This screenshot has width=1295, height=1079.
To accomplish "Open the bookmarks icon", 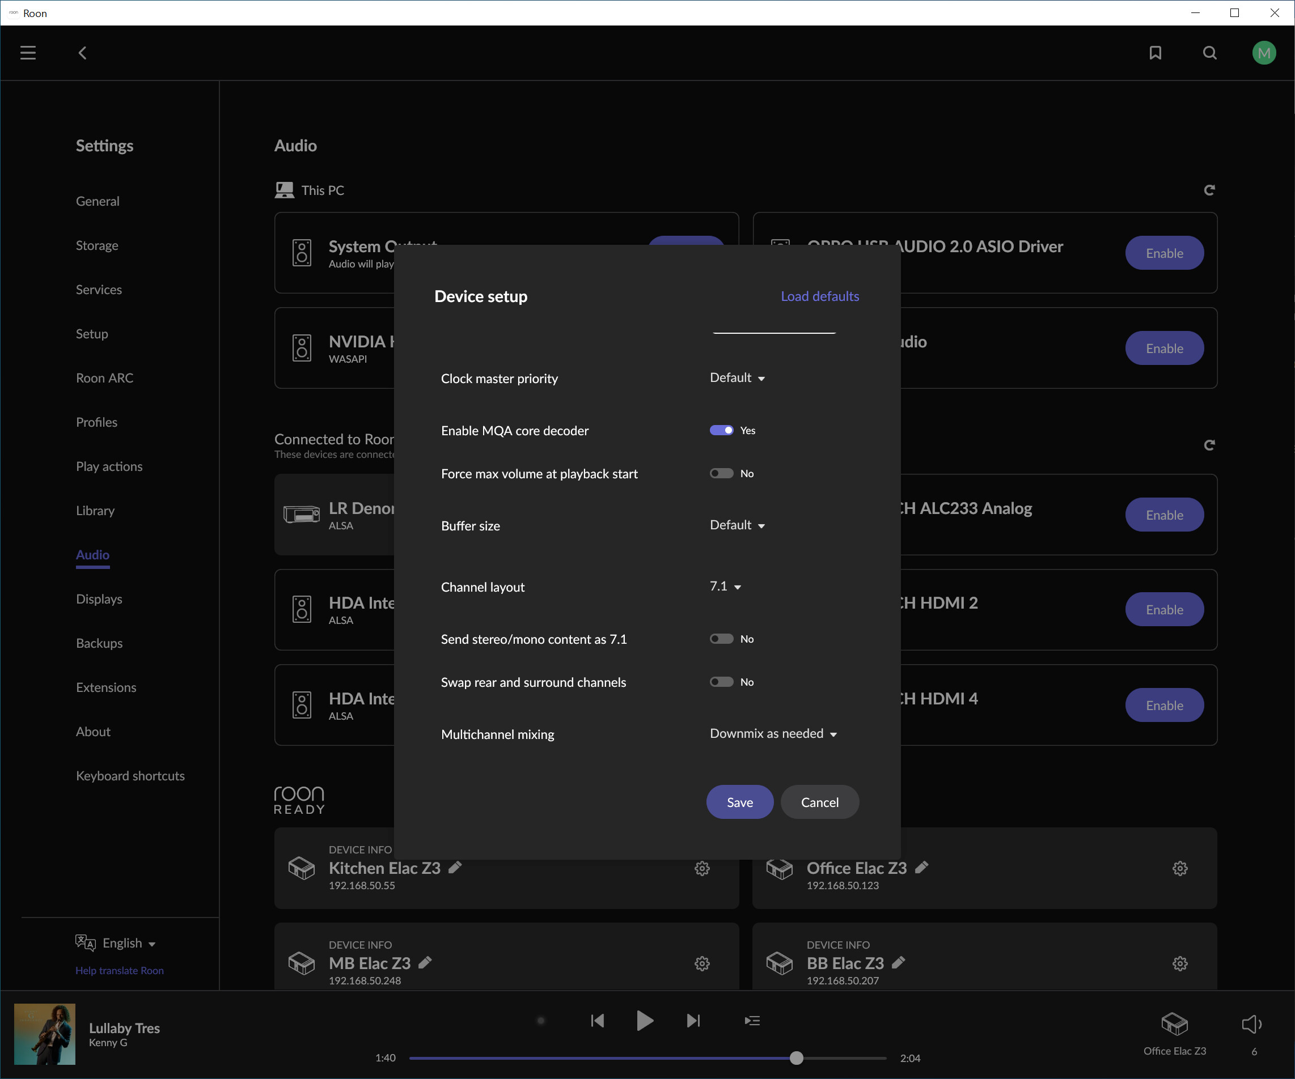I will pyautogui.click(x=1155, y=53).
